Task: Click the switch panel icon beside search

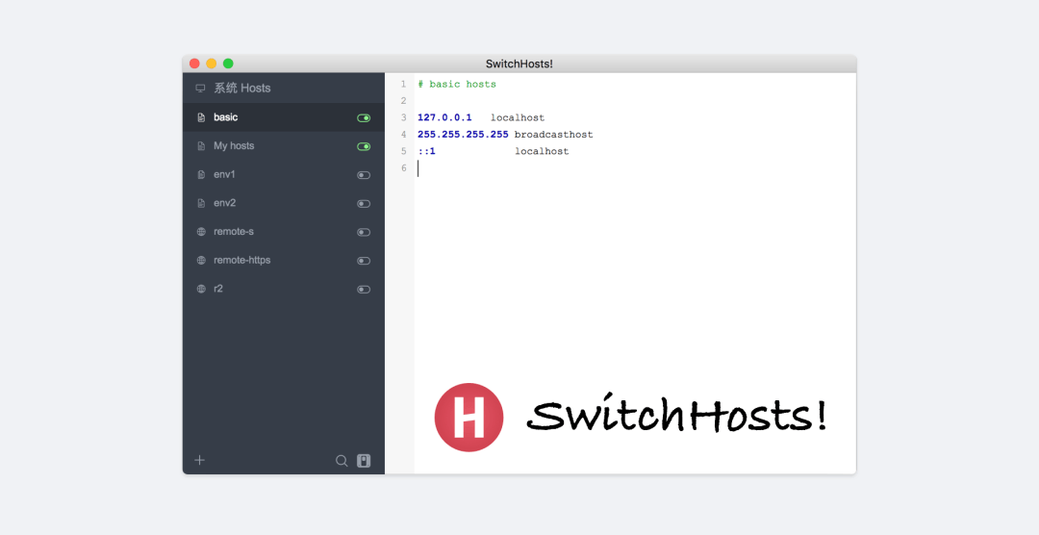Action: point(364,461)
